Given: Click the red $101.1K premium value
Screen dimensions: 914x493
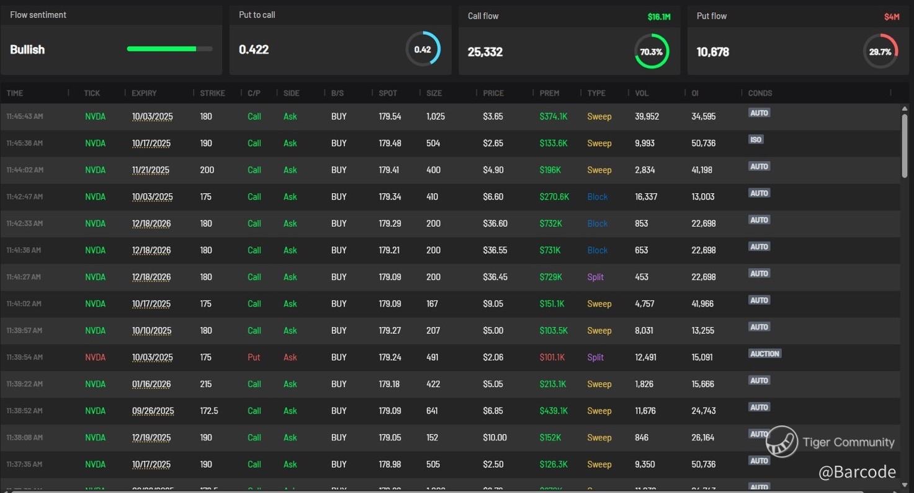Looking at the screenshot, I should [552, 357].
